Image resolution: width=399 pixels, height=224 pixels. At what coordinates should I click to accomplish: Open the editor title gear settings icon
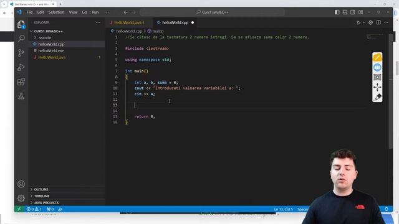370,22
